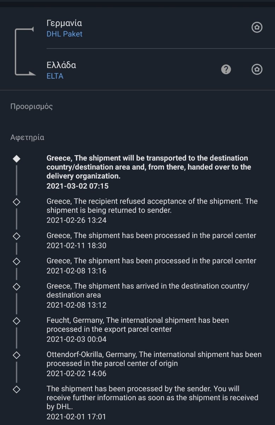
Task: Open the home icon beside Γερμανία carrier
Action: (x=257, y=27)
